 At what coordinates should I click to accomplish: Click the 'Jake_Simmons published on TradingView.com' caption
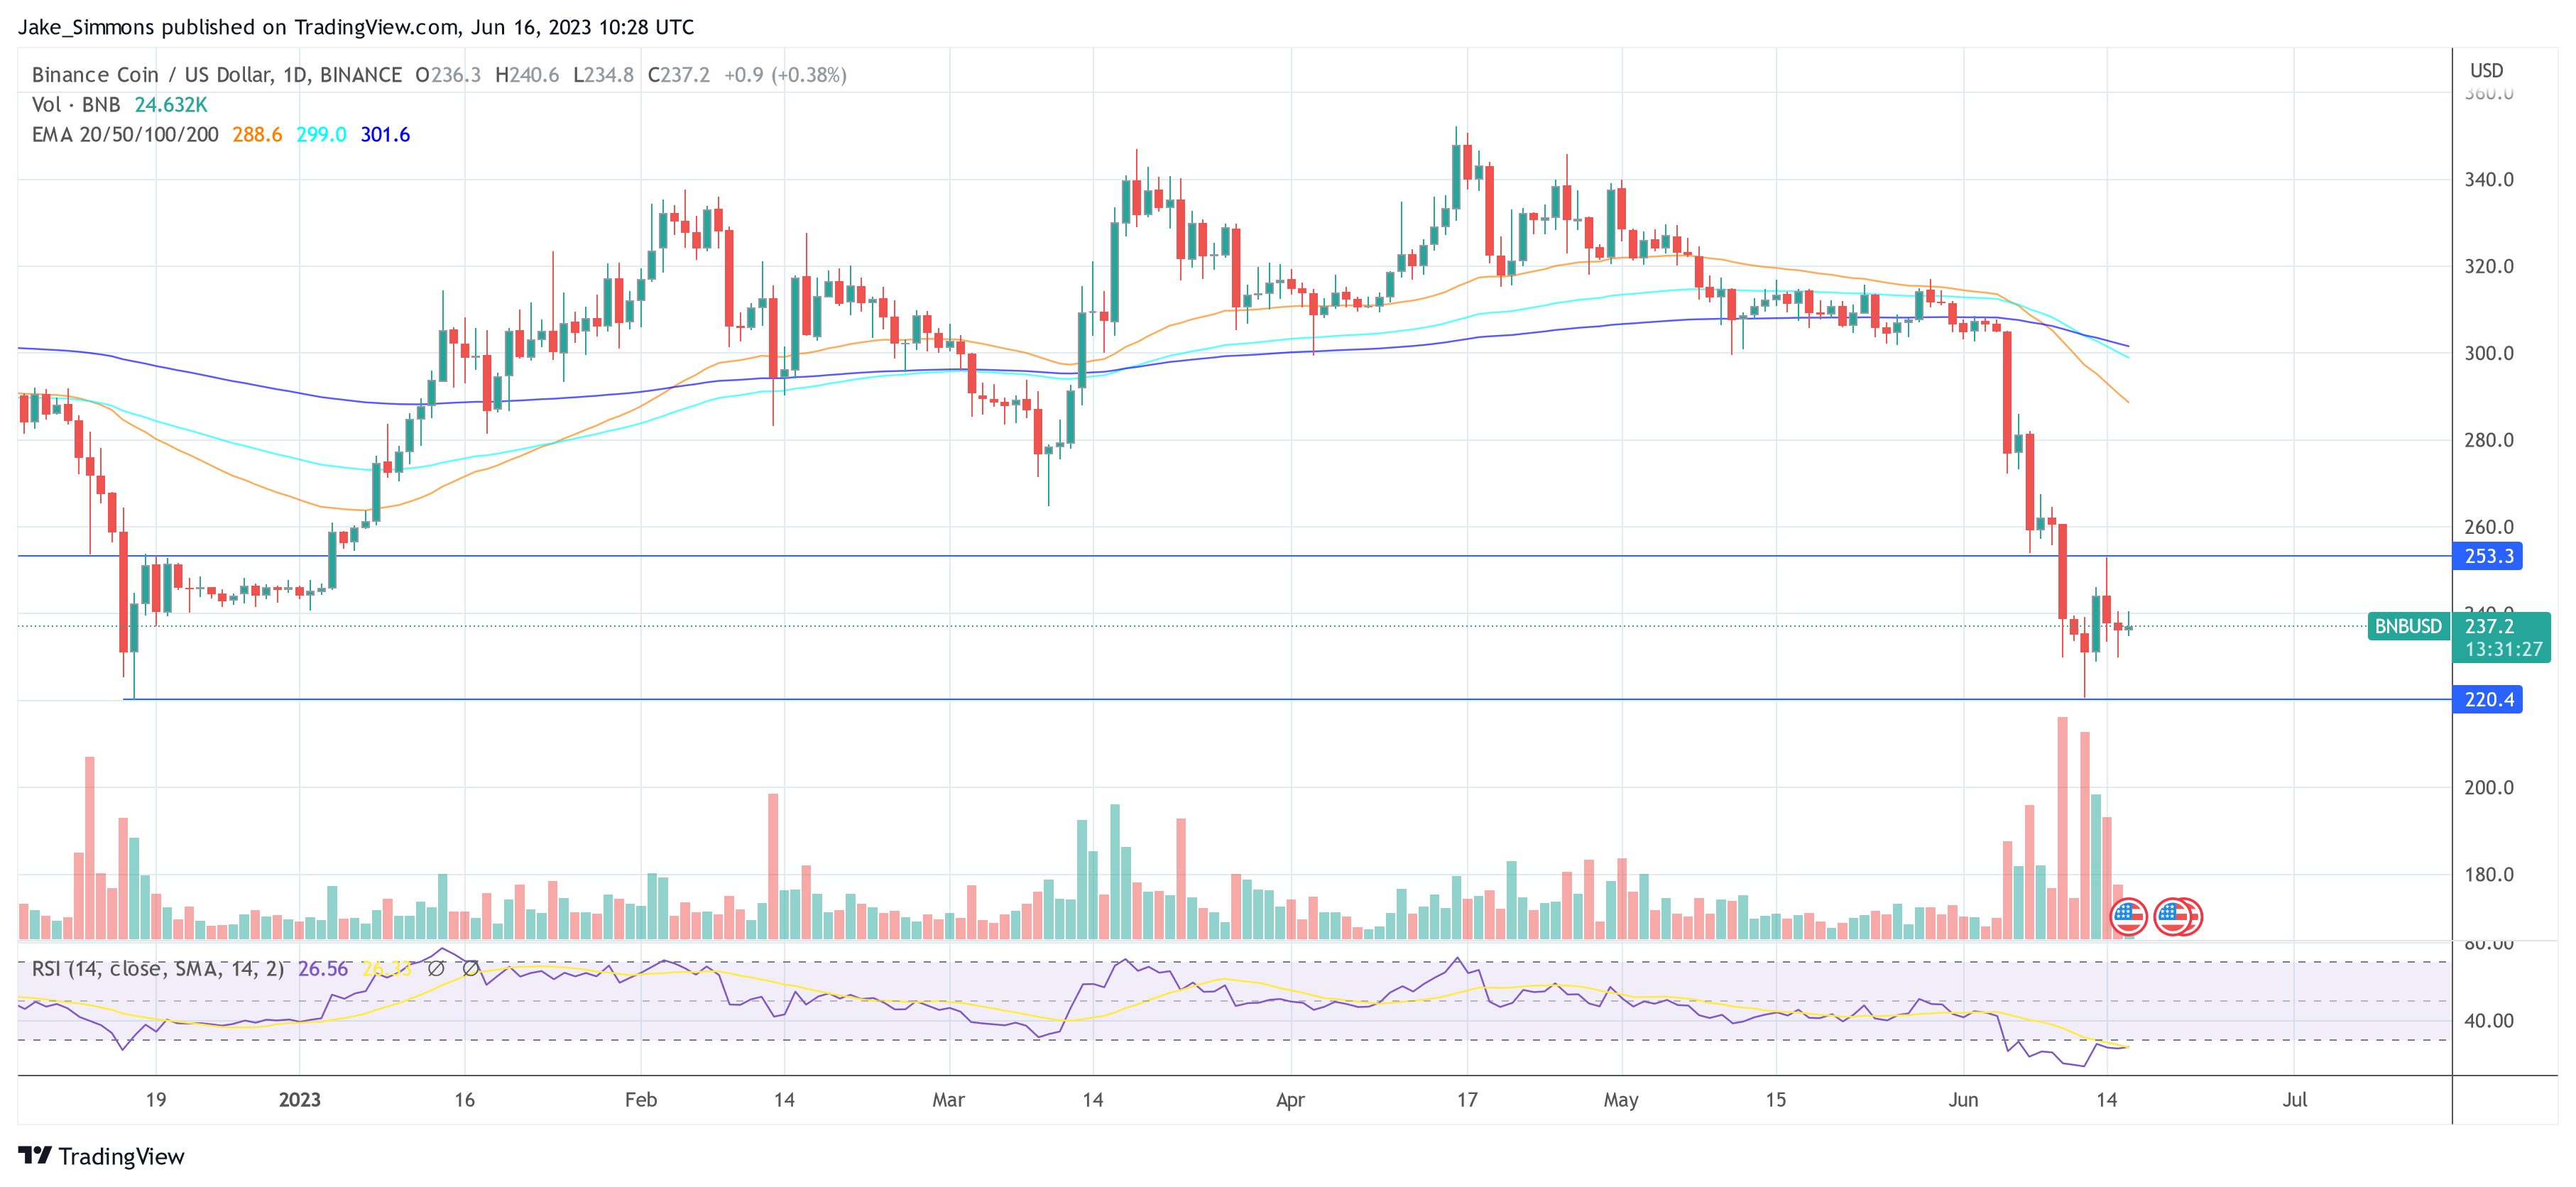pyautogui.click(x=238, y=27)
